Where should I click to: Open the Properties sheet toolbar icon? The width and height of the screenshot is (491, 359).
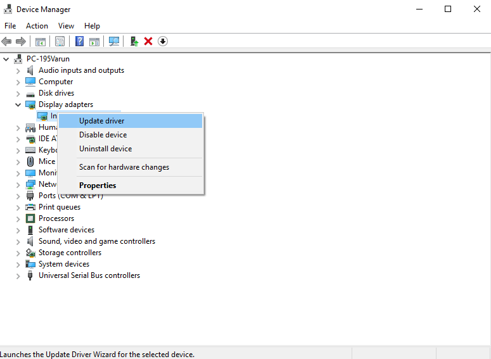(x=60, y=41)
